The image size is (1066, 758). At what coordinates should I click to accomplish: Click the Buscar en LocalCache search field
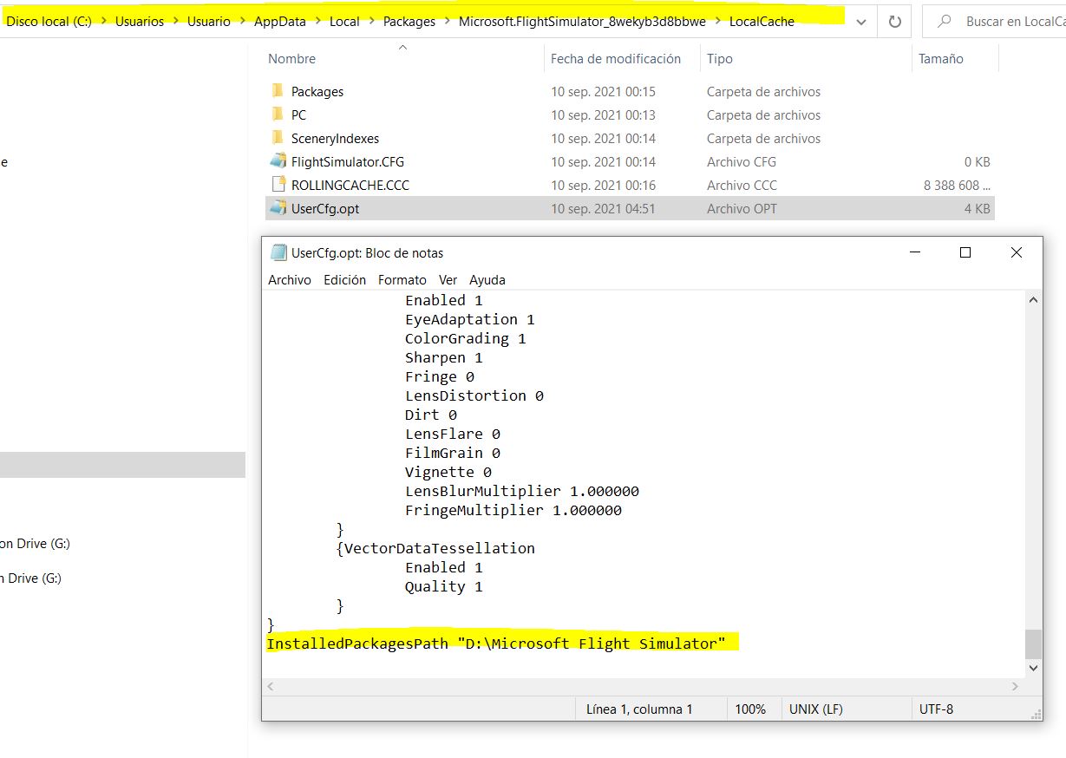994,22
